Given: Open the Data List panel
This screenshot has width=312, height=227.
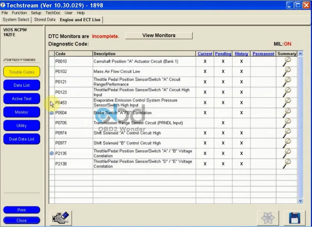Looking at the screenshot, I should point(22,85).
